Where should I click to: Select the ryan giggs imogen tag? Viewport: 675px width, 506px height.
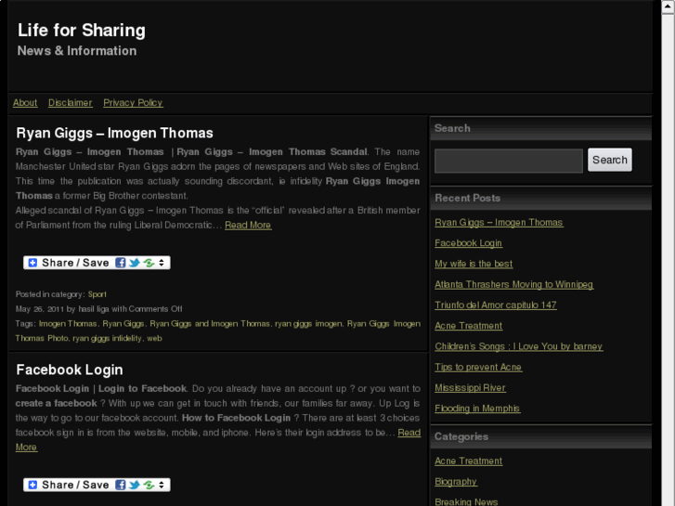[308, 323]
